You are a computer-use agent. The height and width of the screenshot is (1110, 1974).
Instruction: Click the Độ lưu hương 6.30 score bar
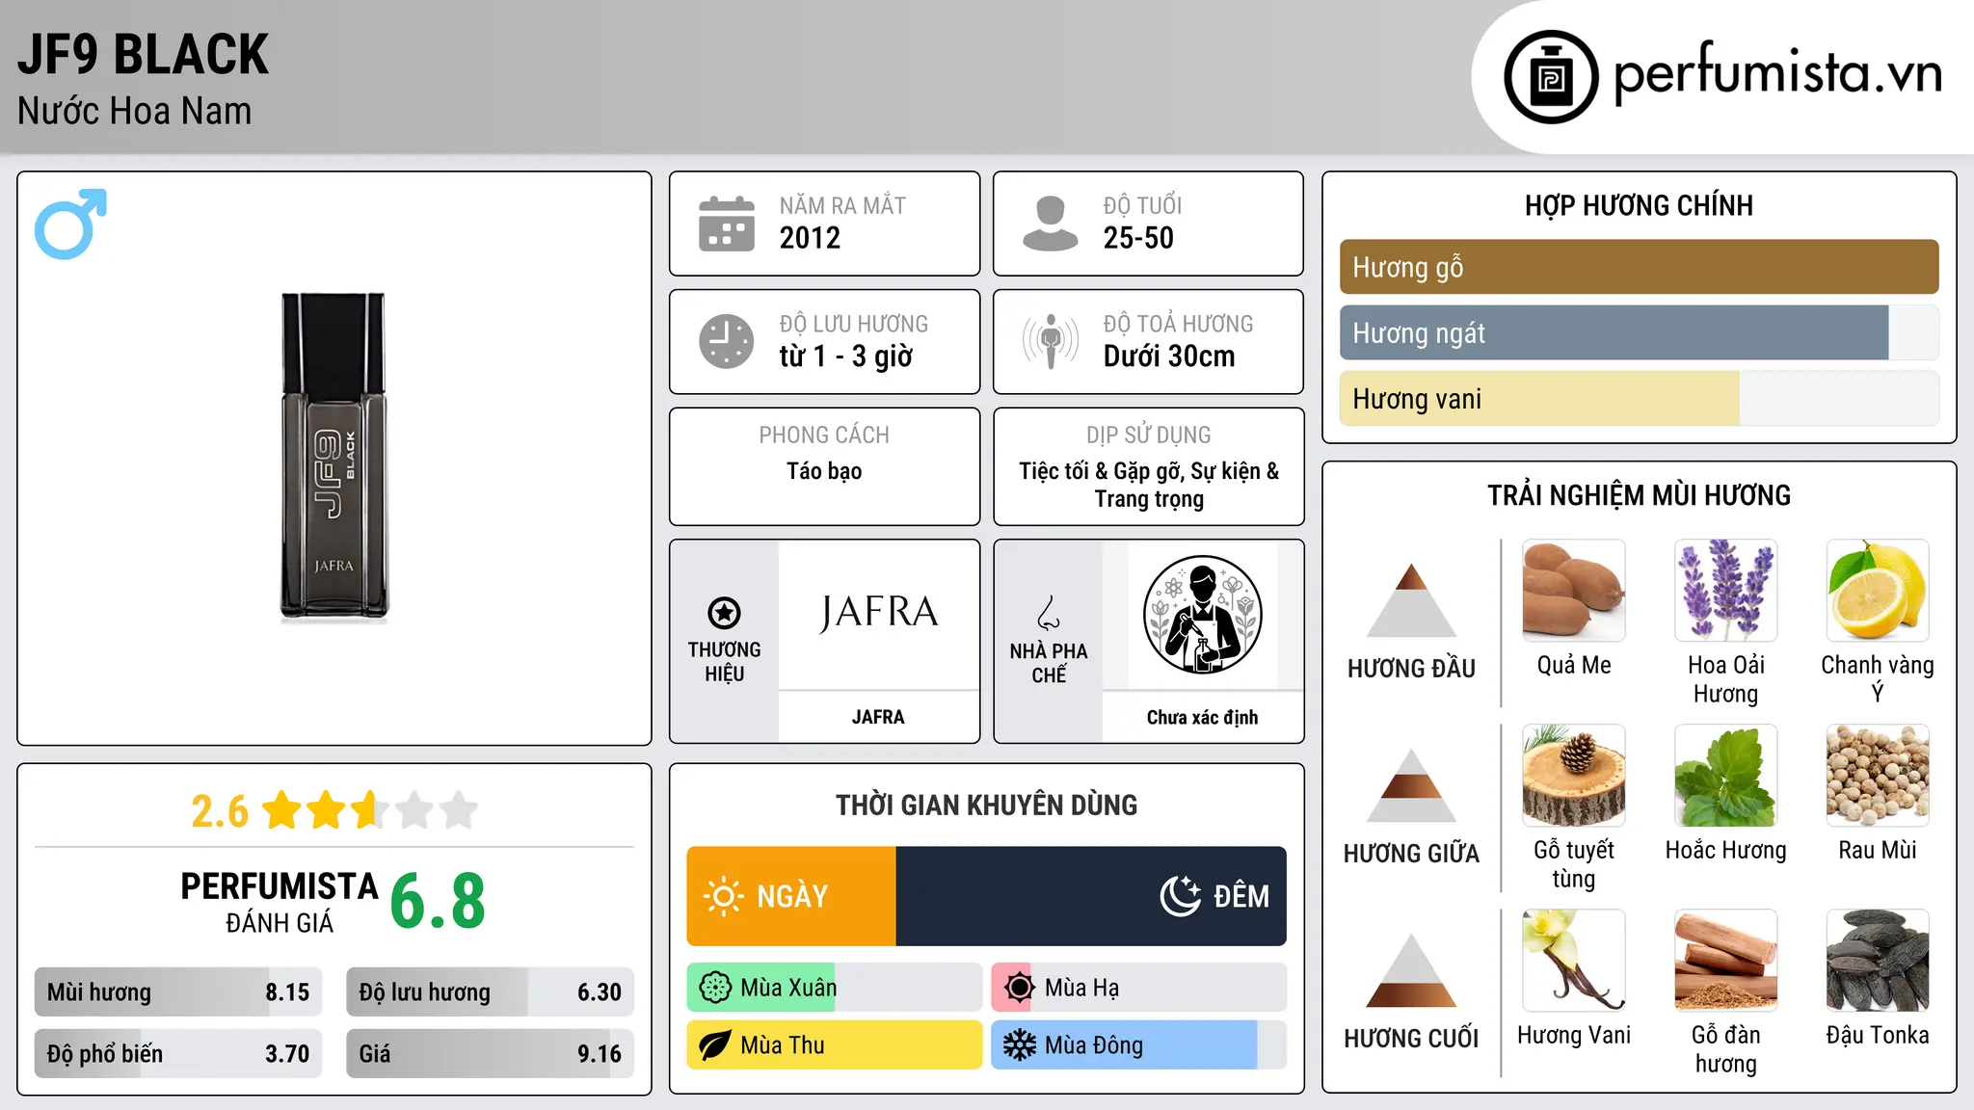pyautogui.click(x=490, y=992)
